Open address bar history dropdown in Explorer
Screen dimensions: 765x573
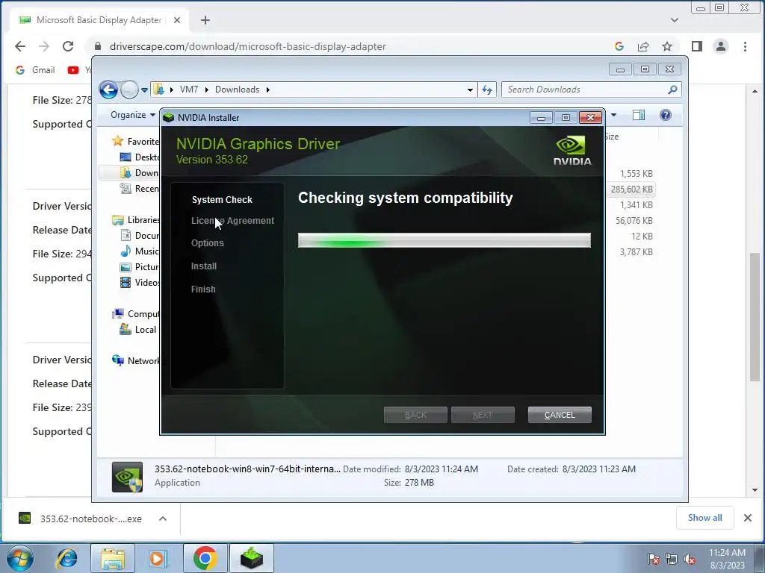470,90
